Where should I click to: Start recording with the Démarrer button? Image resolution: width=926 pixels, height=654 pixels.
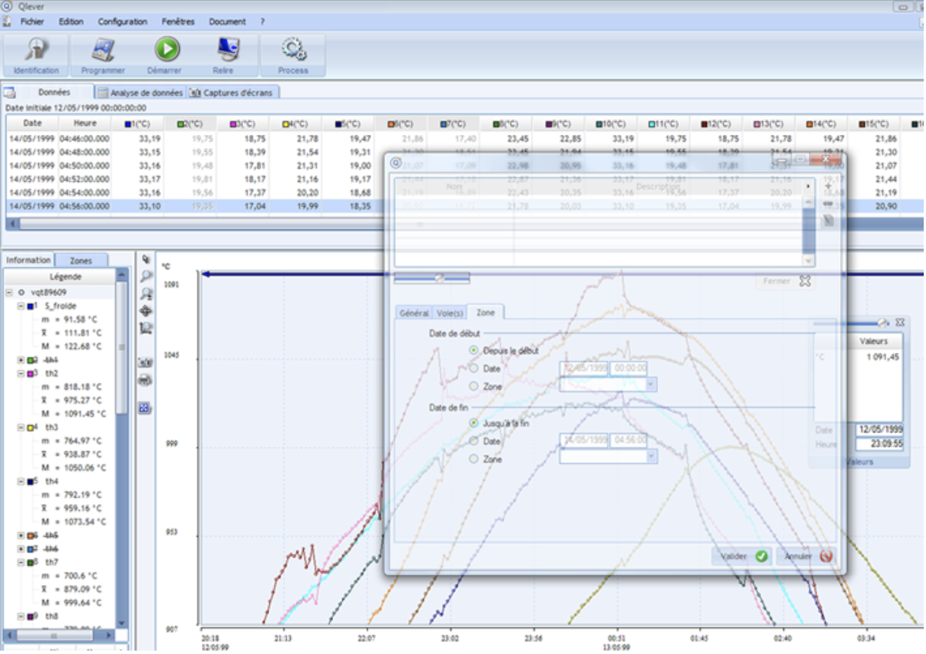click(x=165, y=55)
